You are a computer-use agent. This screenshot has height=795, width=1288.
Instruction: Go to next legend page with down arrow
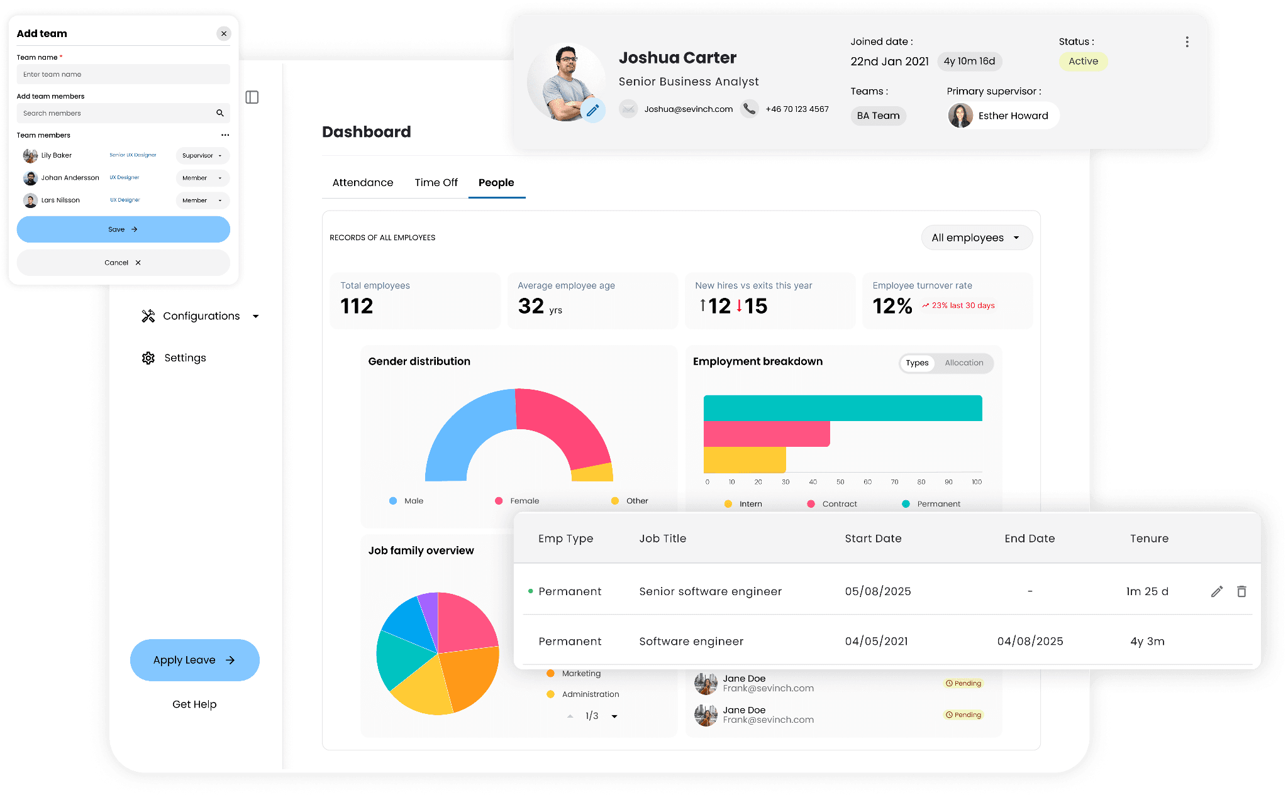pyautogui.click(x=614, y=716)
